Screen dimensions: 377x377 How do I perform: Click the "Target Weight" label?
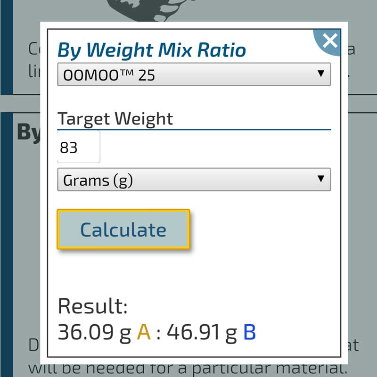pos(115,118)
